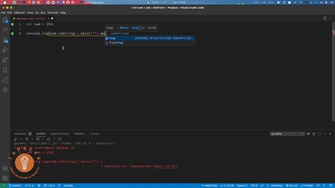This screenshot has height=188, width=335.
Task: Open the Run and Debug view
Action: tap(5, 50)
